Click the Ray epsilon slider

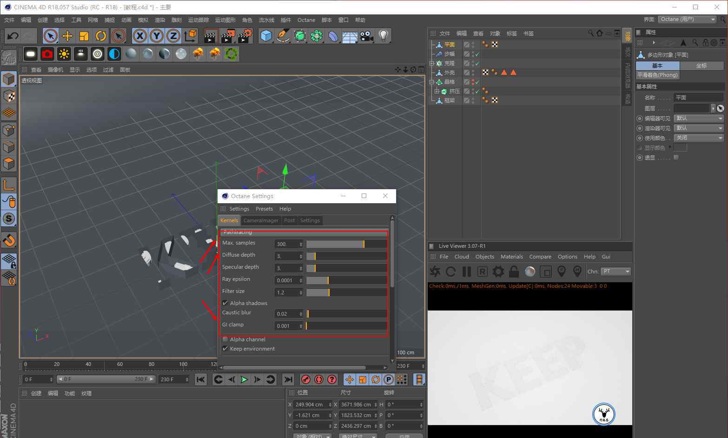coord(346,280)
